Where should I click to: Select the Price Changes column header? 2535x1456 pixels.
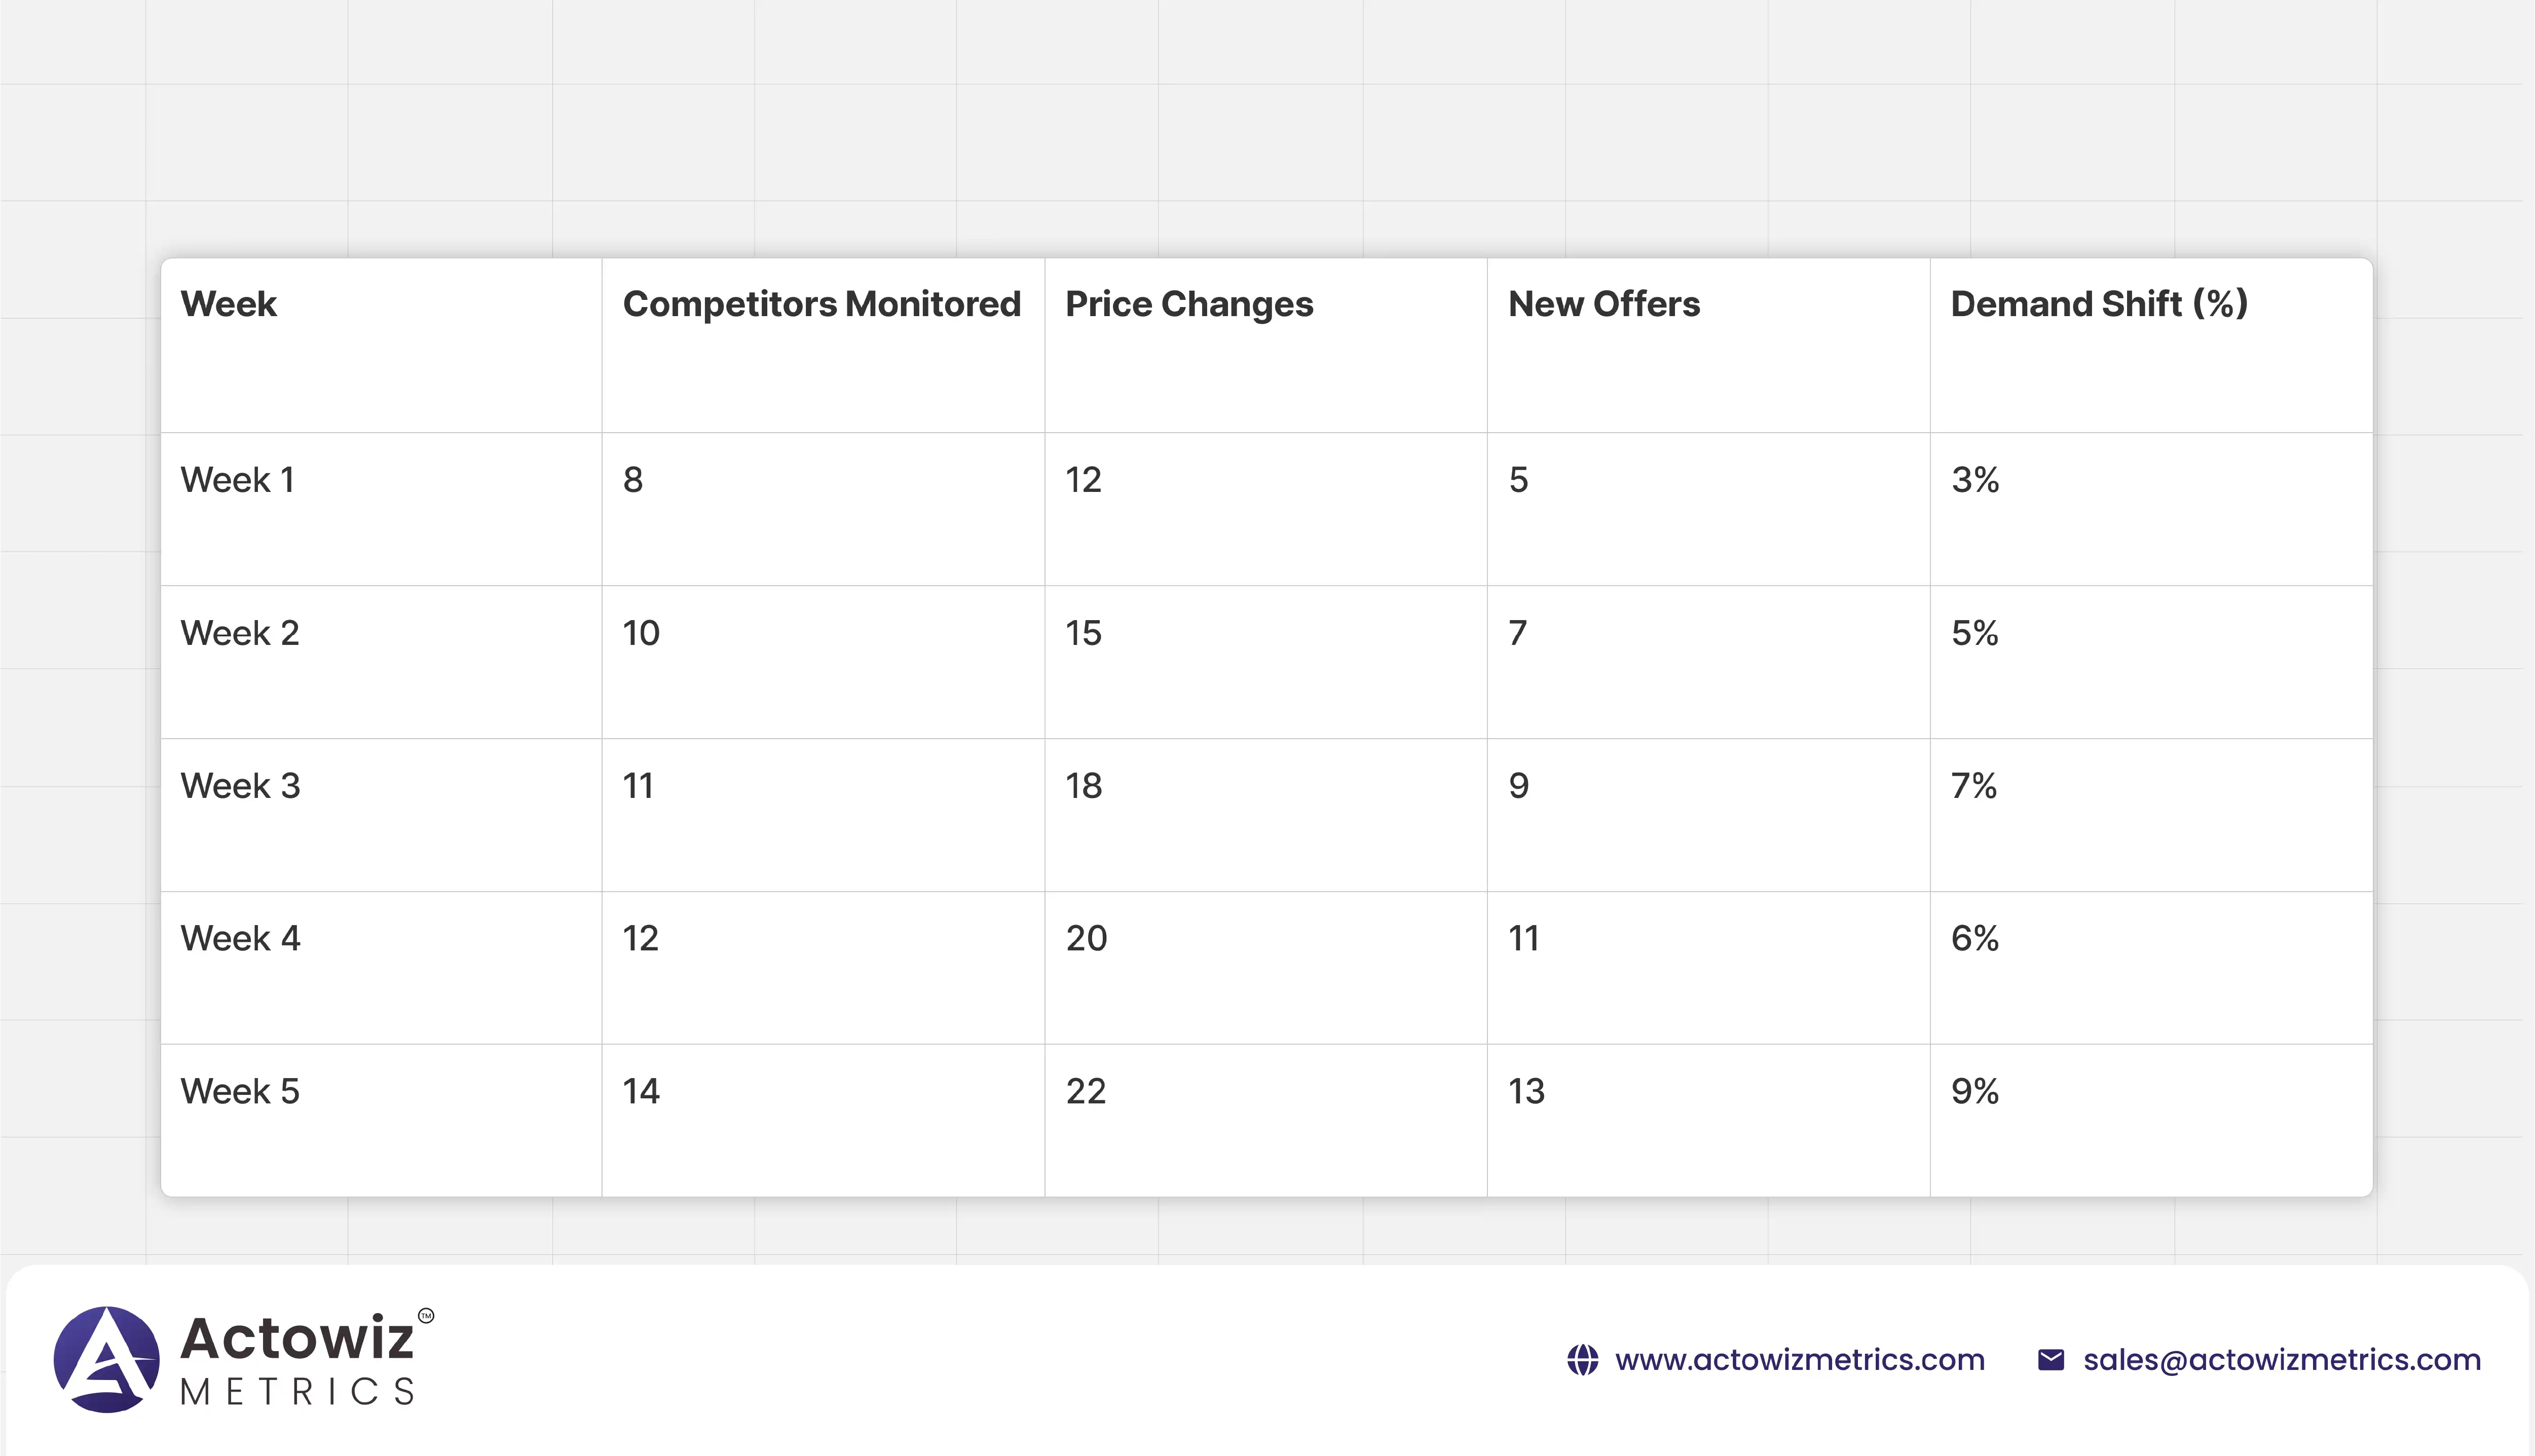pos(1188,304)
